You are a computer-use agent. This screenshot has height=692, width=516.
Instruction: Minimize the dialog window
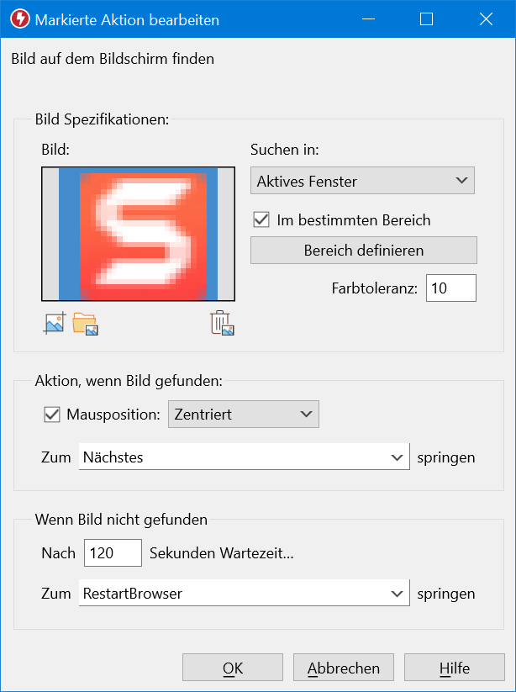click(x=369, y=19)
